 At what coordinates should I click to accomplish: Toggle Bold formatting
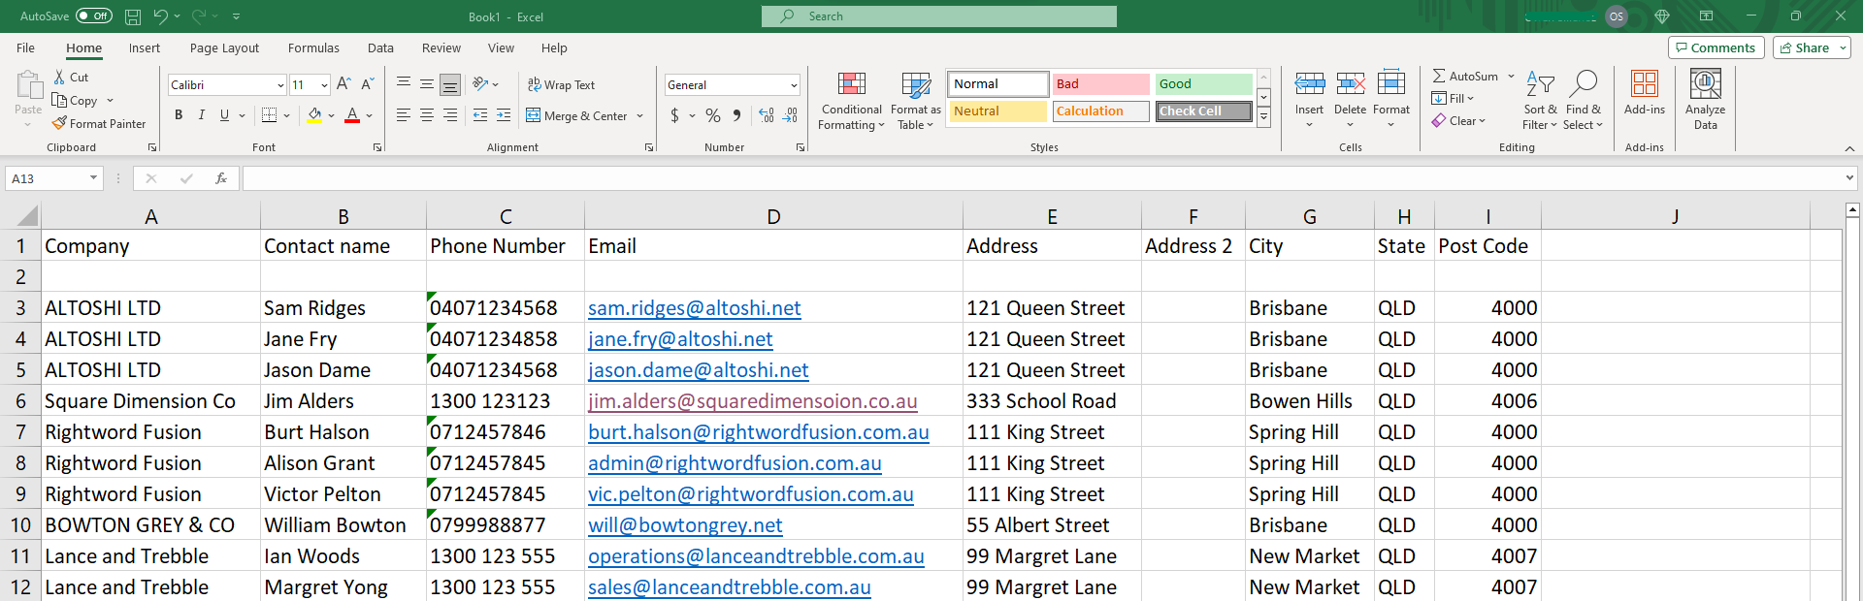coord(179,115)
